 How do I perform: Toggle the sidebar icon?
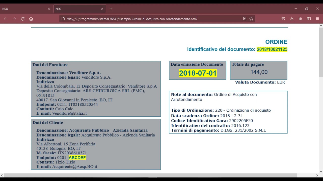[309, 19]
